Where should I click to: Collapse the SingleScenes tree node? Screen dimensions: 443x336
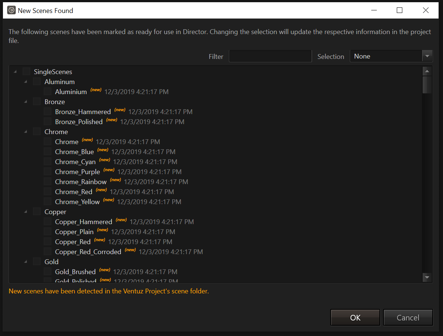pyautogui.click(x=15, y=71)
